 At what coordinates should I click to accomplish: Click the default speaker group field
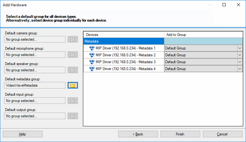(35, 70)
